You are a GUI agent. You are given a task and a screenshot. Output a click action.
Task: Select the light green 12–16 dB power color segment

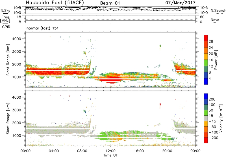click(x=206, y=63)
